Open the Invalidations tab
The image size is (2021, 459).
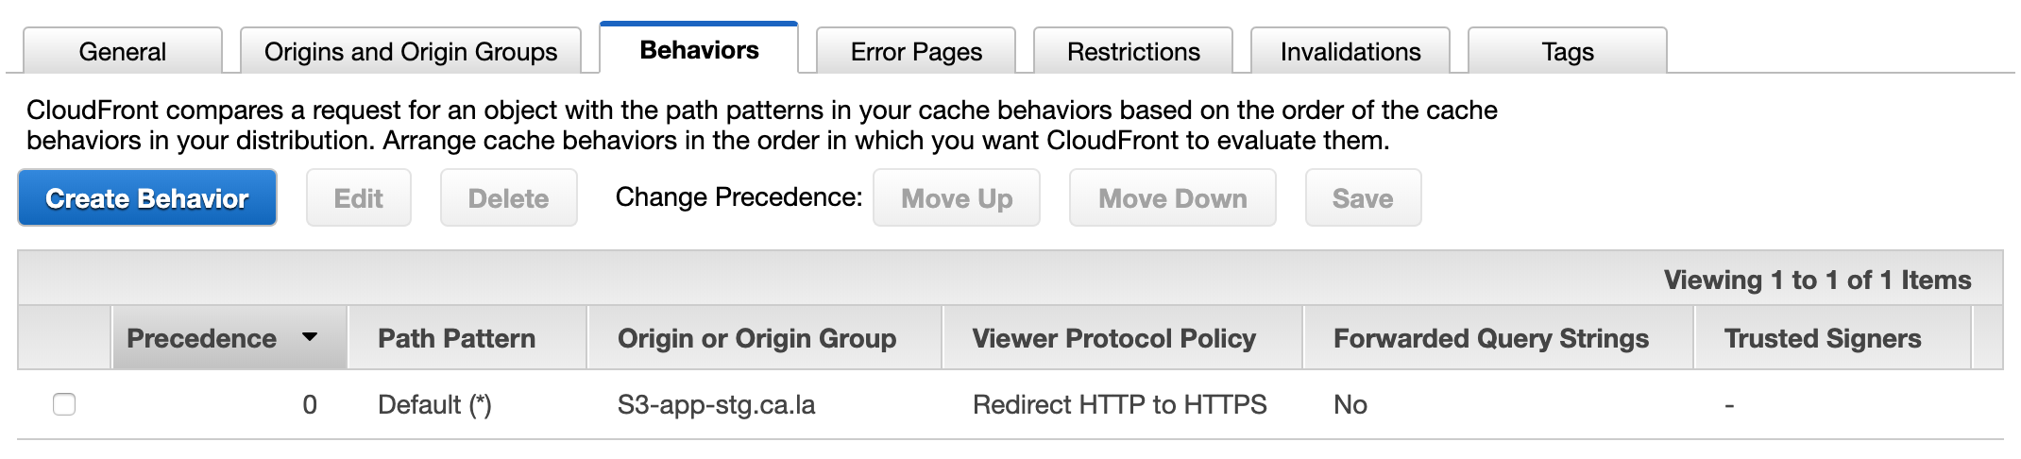coord(1350,51)
